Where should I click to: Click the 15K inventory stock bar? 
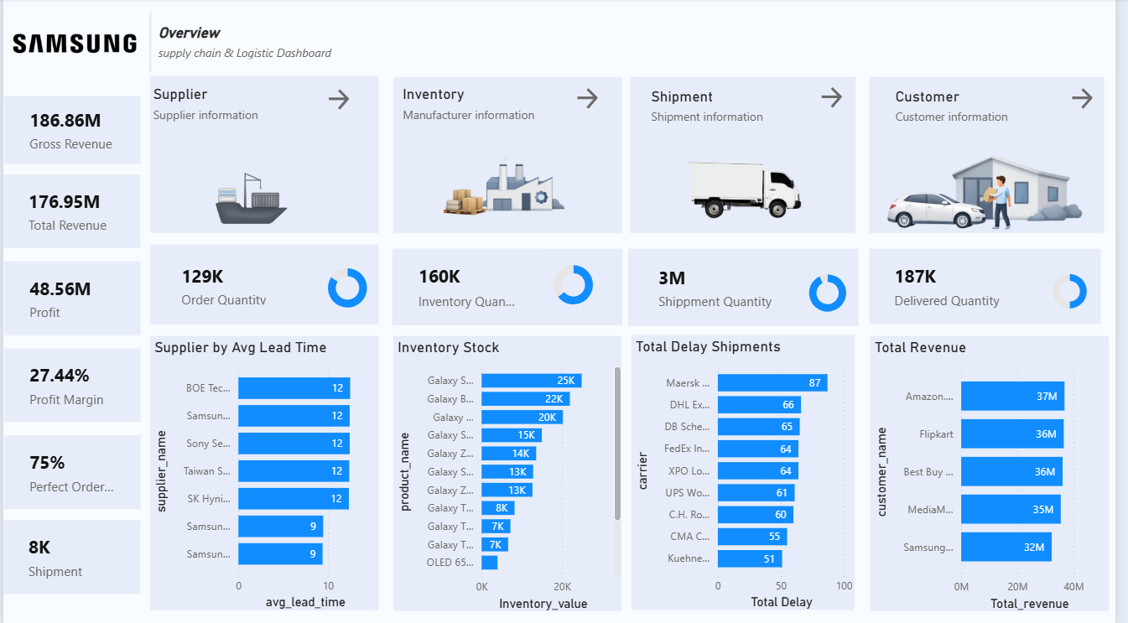512,435
